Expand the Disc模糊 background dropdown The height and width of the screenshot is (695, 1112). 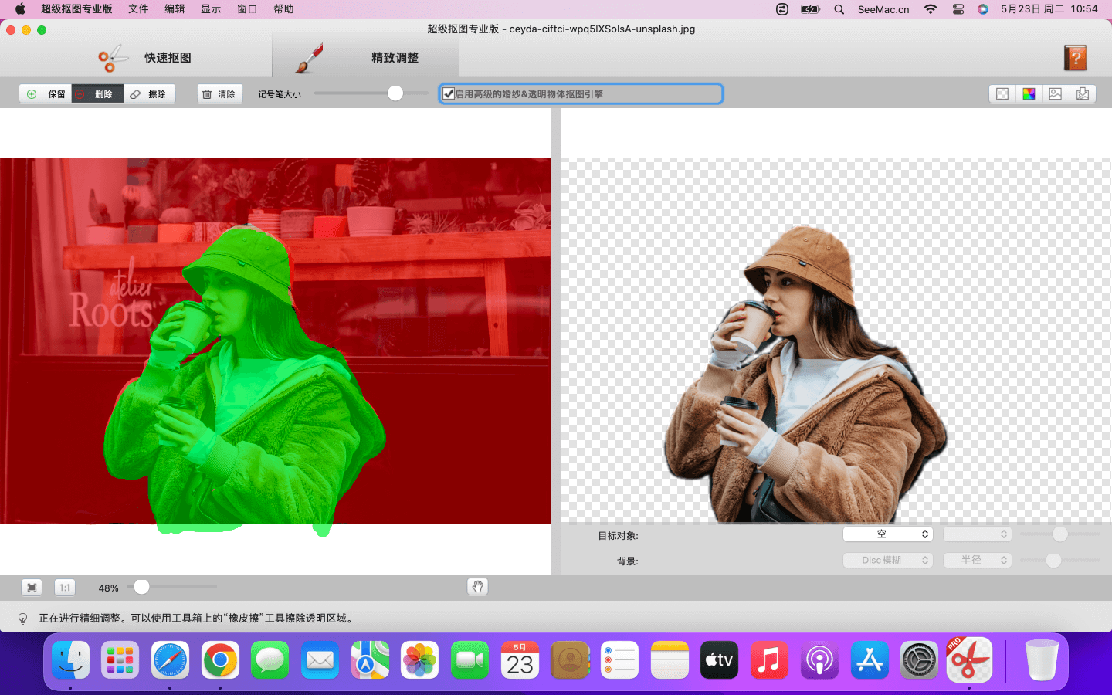pyautogui.click(x=887, y=560)
